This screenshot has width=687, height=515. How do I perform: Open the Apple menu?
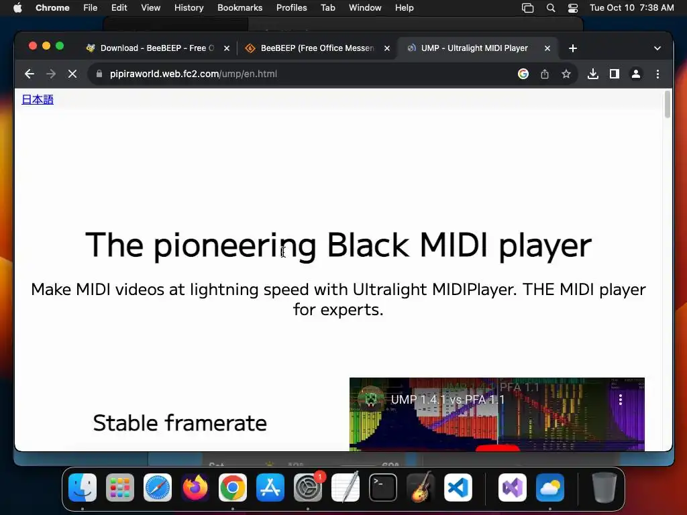[x=17, y=8]
